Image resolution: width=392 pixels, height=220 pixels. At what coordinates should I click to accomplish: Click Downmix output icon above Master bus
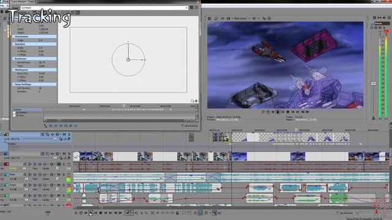pos(380,18)
